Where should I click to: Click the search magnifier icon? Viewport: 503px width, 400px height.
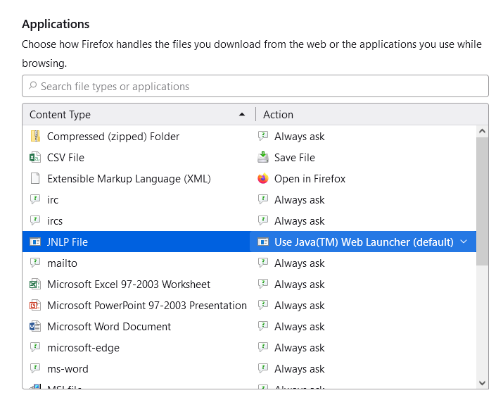[x=33, y=86]
